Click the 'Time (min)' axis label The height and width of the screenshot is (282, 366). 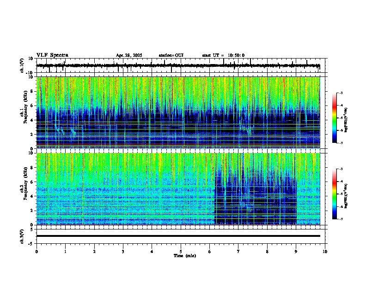point(185,256)
